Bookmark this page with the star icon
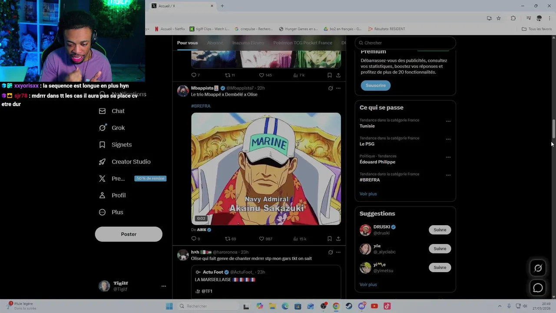The width and height of the screenshot is (556, 313). pyautogui.click(x=499, y=18)
